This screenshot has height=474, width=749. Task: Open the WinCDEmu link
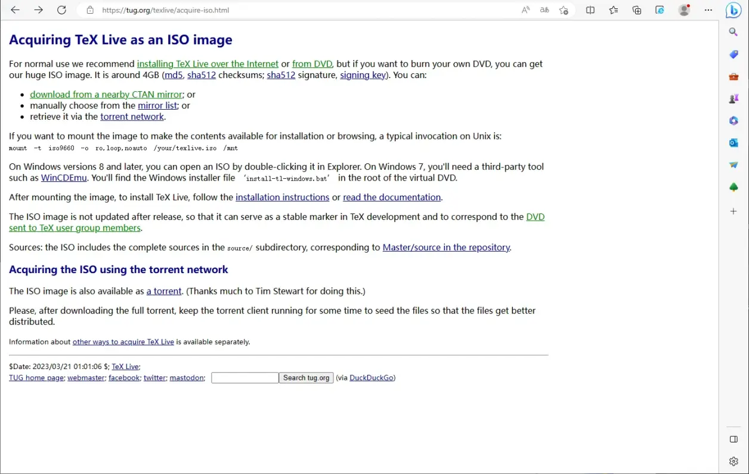pos(64,178)
